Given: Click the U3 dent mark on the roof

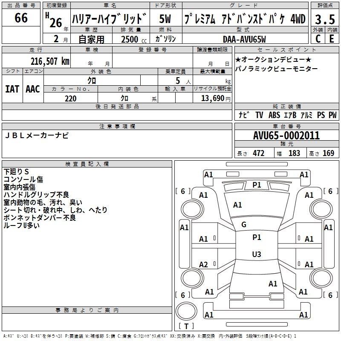Looking at the screenshot, I should pyautogui.click(x=257, y=254).
